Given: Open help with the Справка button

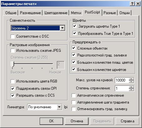Looking at the screenshot, I should tap(127, 121).
